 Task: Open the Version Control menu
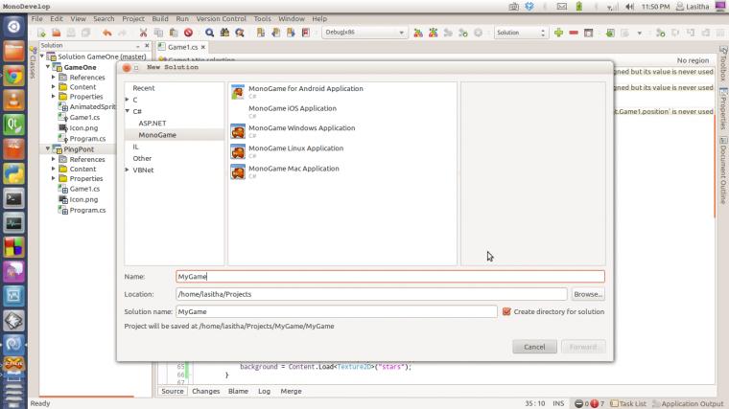(x=221, y=18)
